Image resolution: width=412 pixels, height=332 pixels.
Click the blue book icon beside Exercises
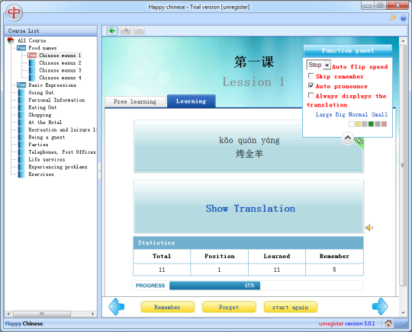click(21, 174)
